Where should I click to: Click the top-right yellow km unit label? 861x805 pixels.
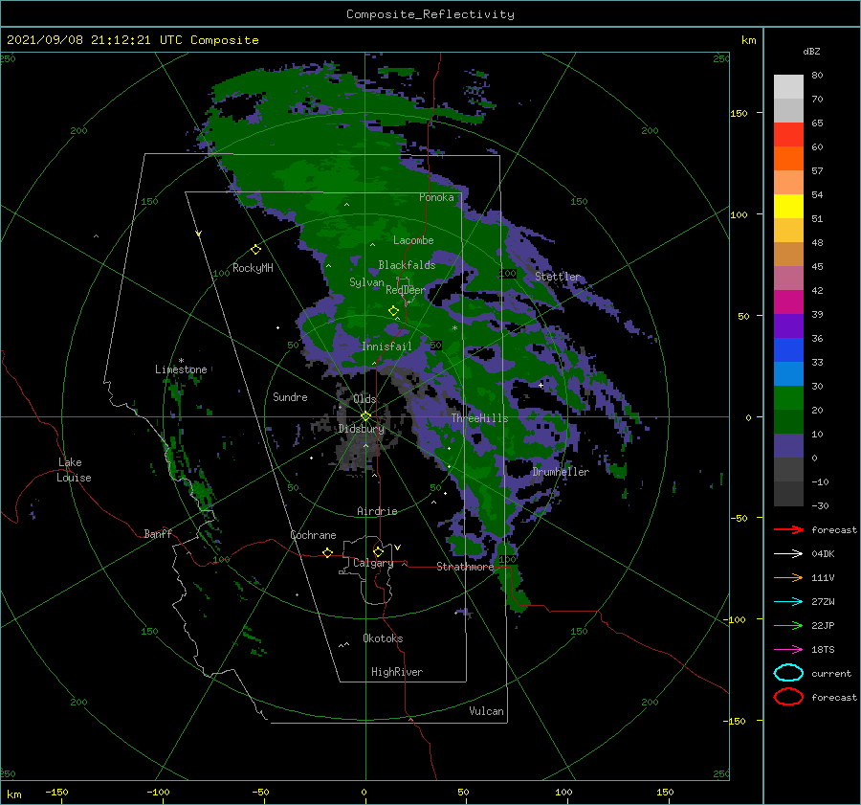pos(749,40)
